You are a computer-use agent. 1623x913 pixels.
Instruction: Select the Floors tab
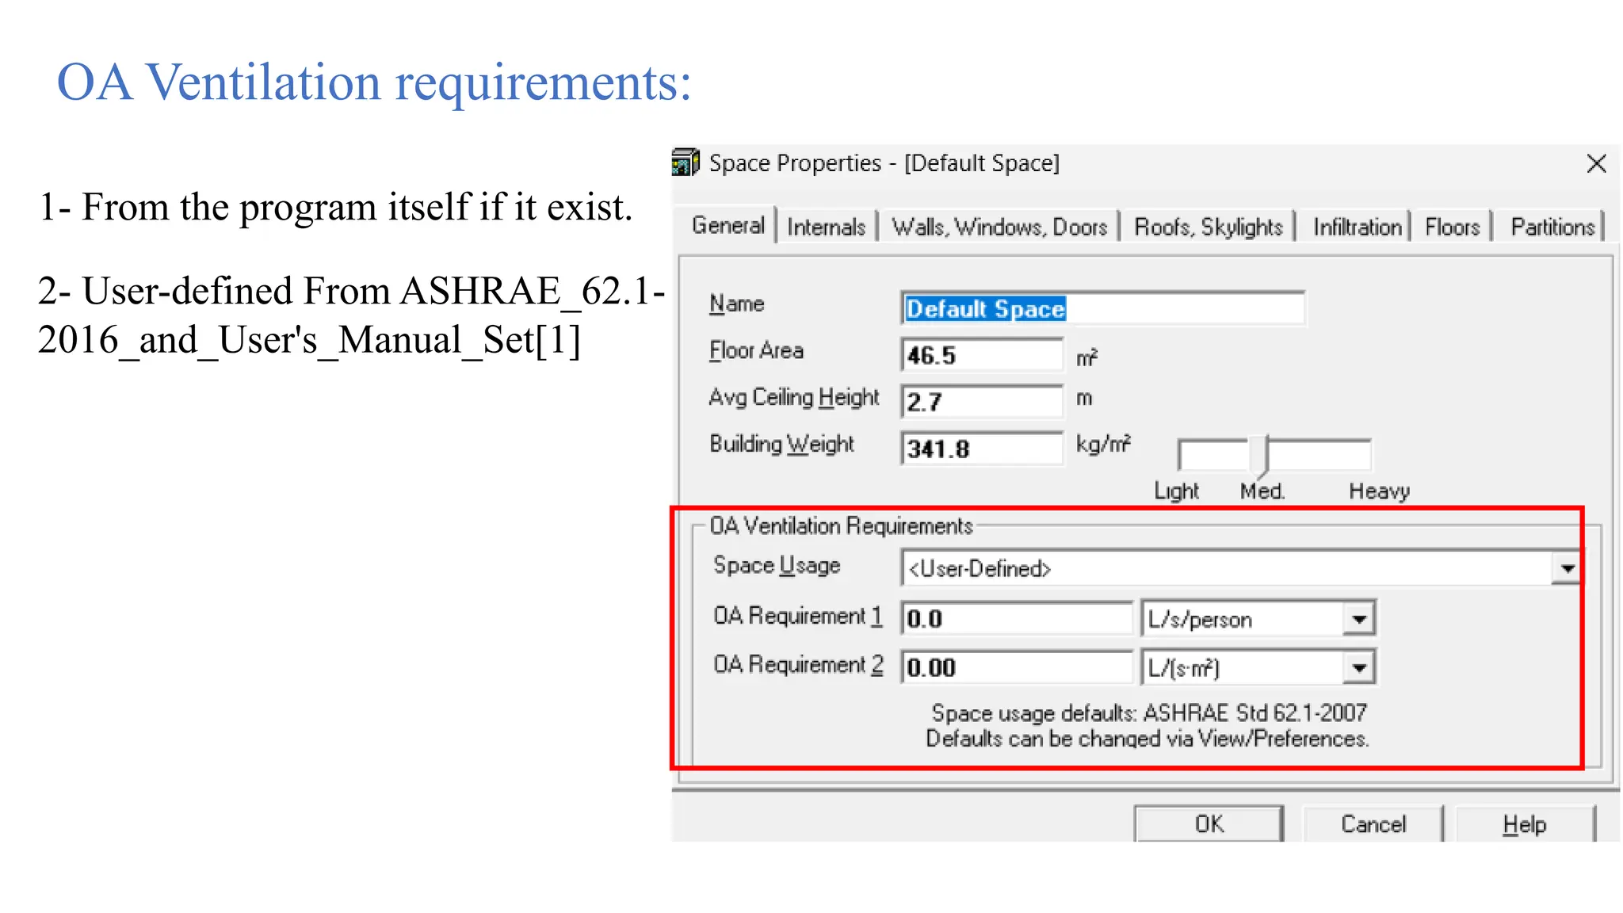[1452, 227]
